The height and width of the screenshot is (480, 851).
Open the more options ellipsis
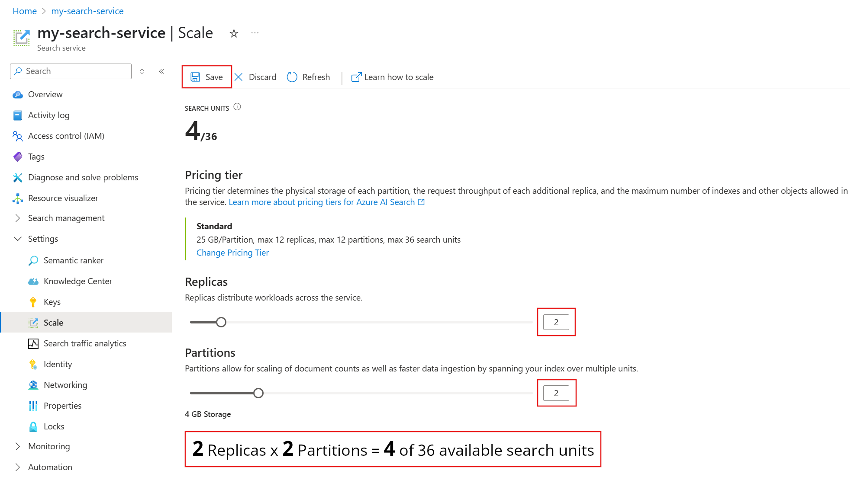[x=255, y=33]
